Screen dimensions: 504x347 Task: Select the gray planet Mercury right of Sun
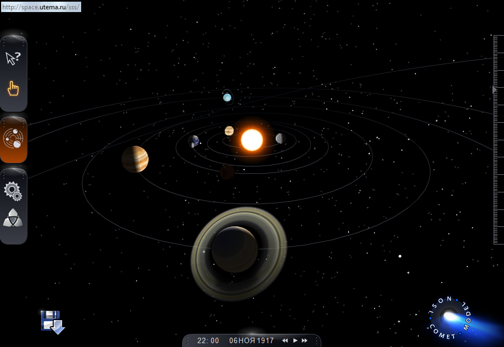tap(280, 138)
